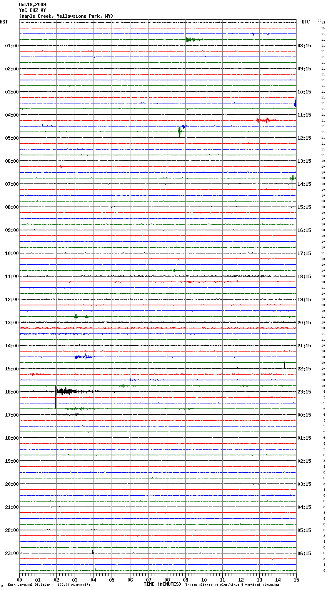Image resolution: width=327 pixels, height=590 pixels.
Task: Select the 21:00 MST time label
Action: 12,507
